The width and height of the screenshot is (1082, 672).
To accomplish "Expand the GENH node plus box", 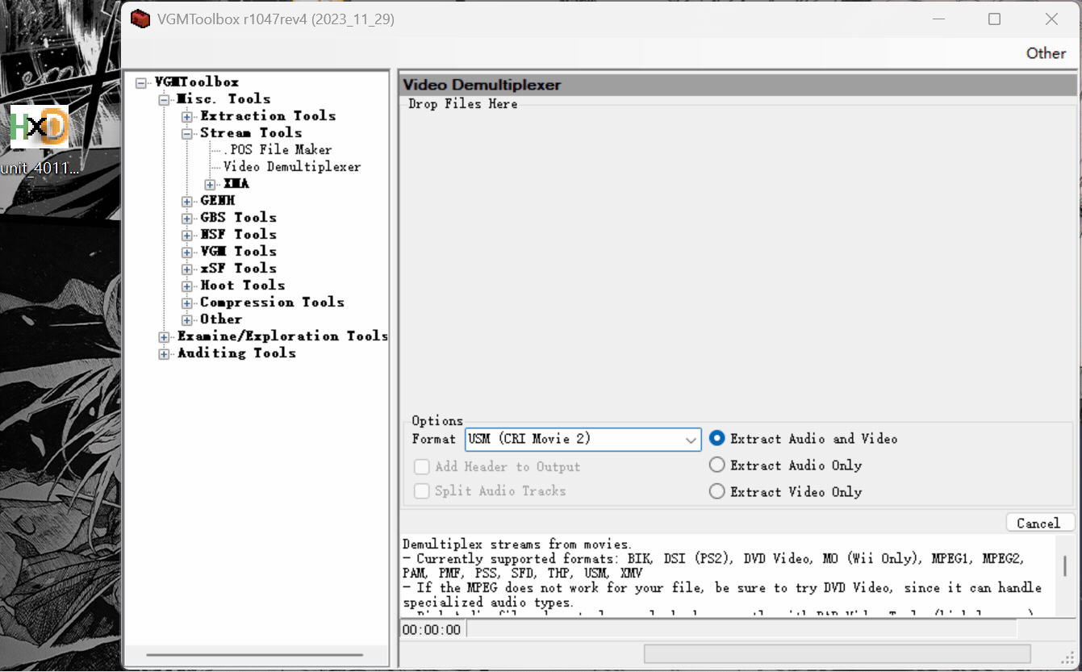I will (x=187, y=201).
